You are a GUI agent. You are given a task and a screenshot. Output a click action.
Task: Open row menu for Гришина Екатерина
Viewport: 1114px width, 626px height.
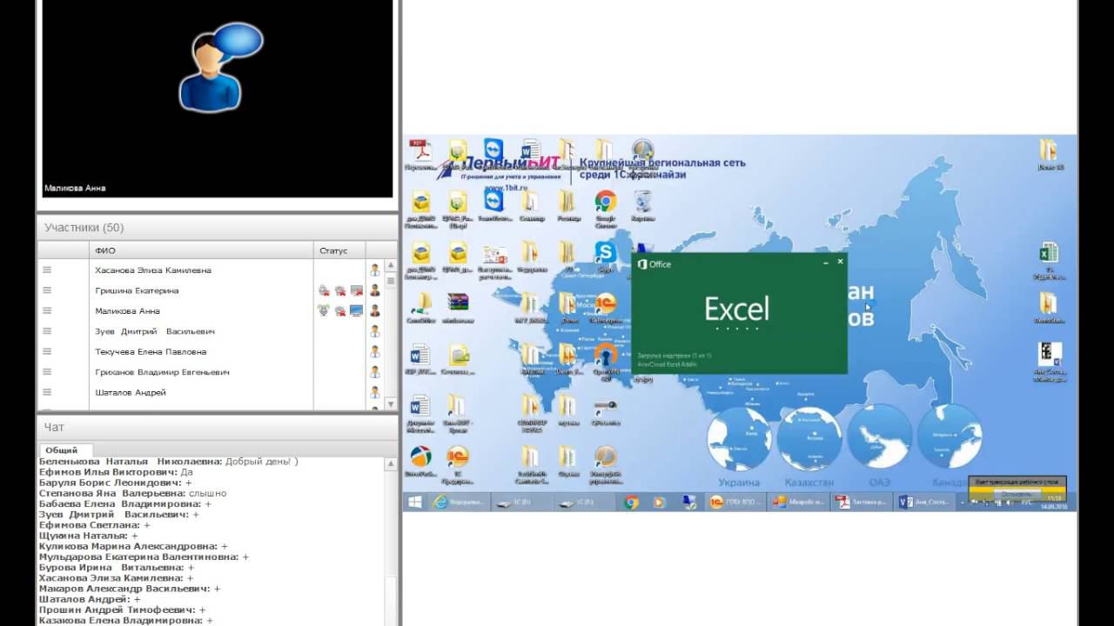pyautogui.click(x=47, y=290)
